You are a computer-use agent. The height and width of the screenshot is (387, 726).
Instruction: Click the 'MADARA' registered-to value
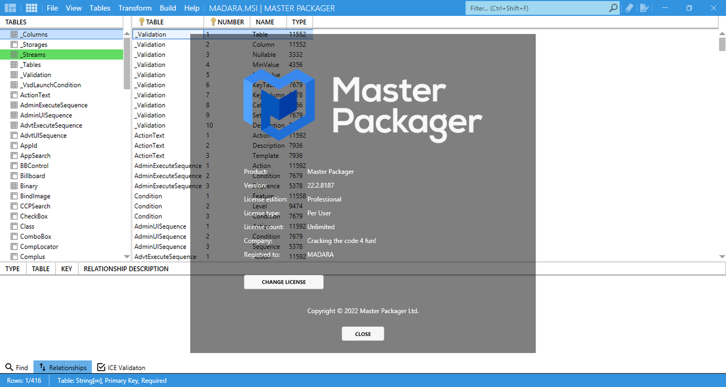pyautogui.click(x=320, y=255)
